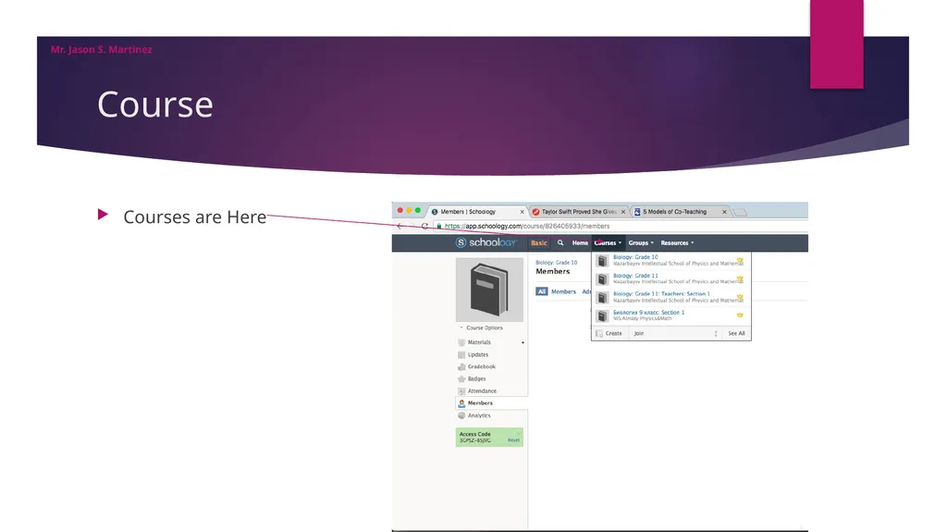
Task: Click the search magnifier icon in Schoology header
Action: click(560, 243)
